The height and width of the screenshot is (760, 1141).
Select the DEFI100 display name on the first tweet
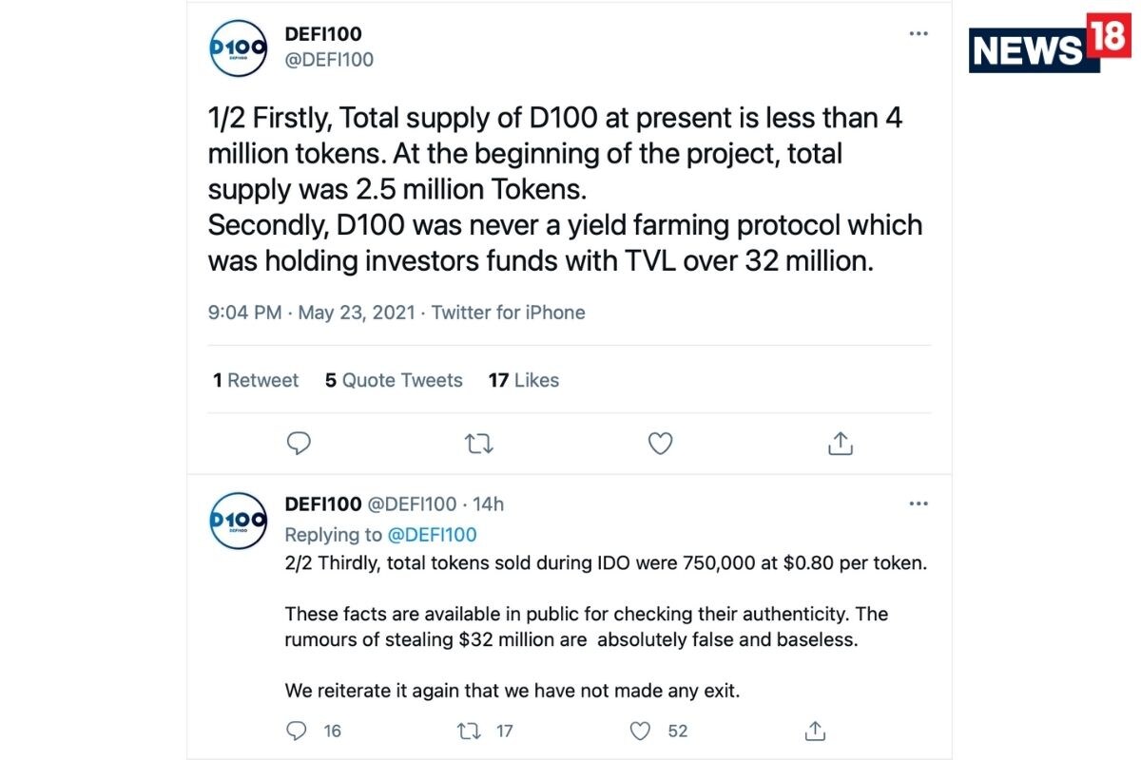pyautogui.click(x=321, y=32)
